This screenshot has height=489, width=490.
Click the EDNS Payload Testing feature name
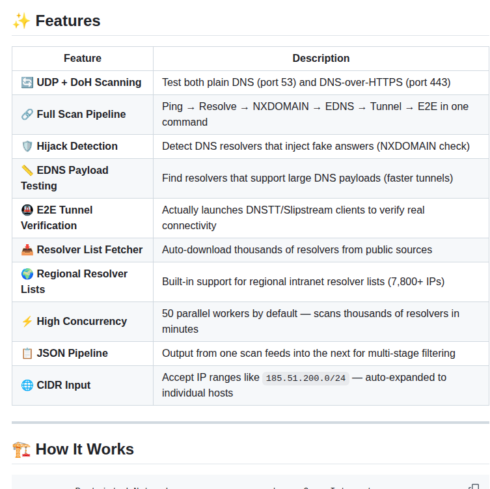point(64,178)
